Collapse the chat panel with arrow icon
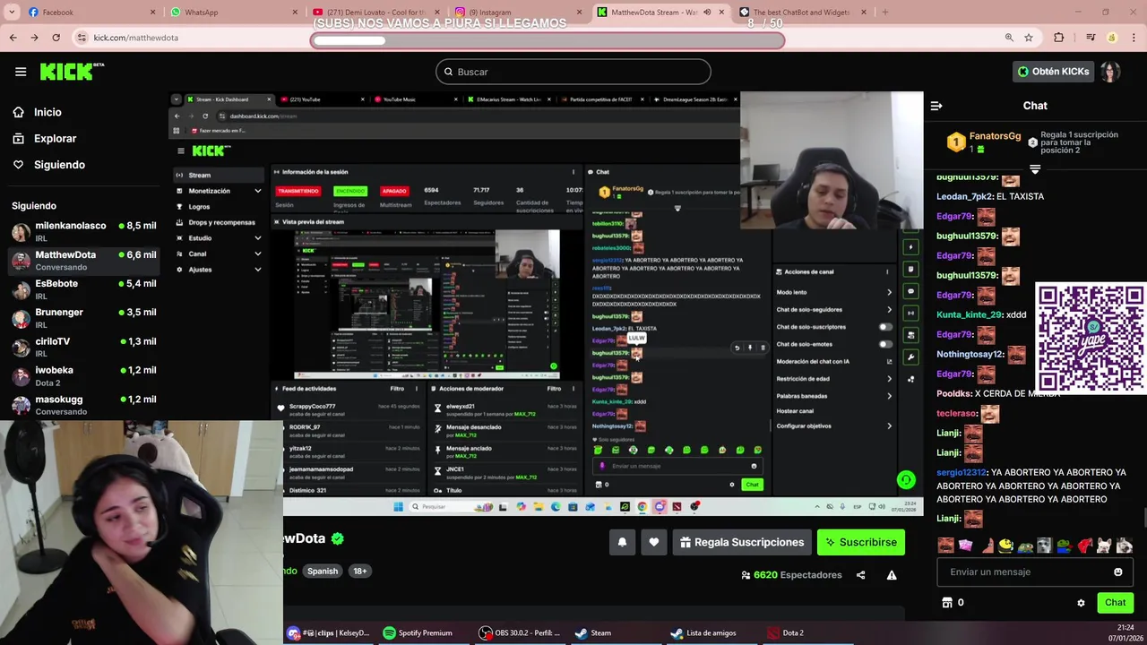1147x645 pixels. (936, 106)
